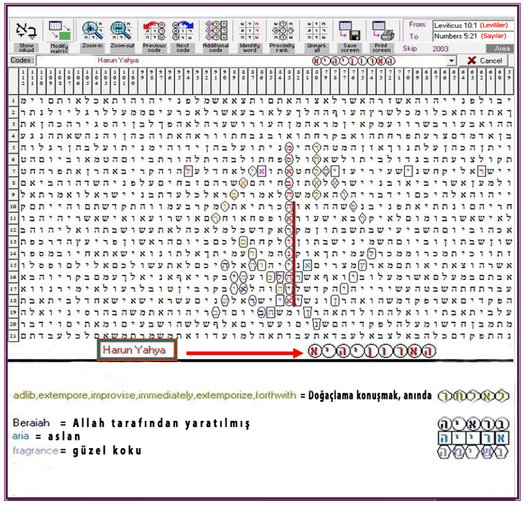Activate the Identify word tool
526x505 pixels.
pos(249,31)
